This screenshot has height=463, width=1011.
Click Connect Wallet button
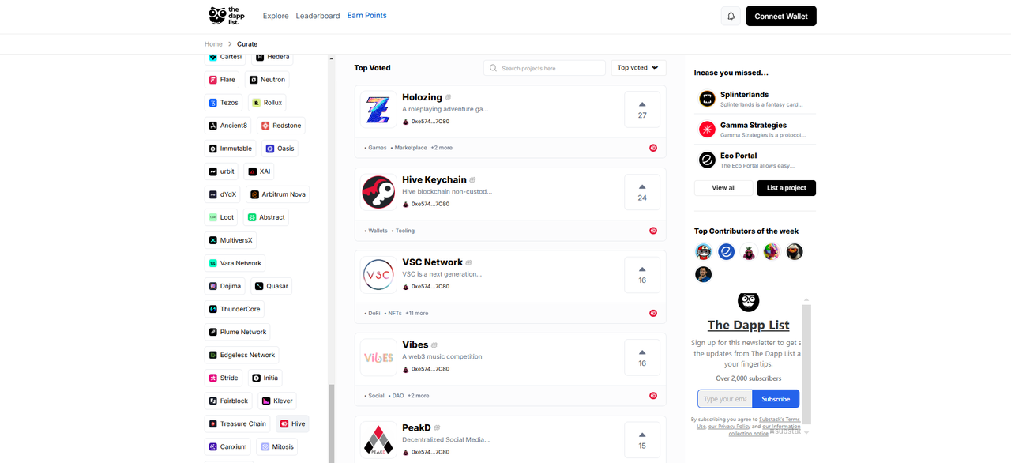coord(781,16)
